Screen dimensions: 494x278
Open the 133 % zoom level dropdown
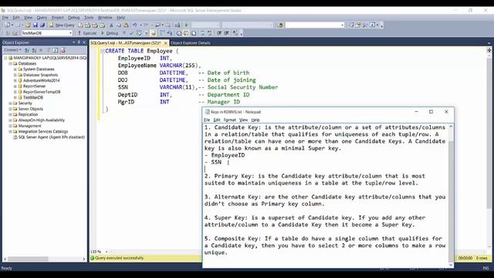(107, 252)
